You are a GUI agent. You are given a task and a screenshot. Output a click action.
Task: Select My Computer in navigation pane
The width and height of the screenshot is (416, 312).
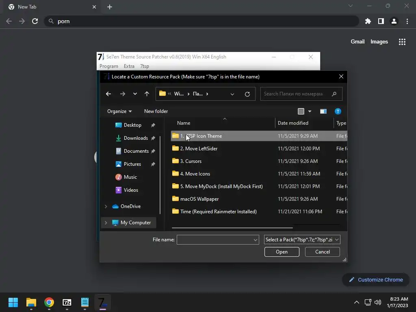click(x=135, y=223)
